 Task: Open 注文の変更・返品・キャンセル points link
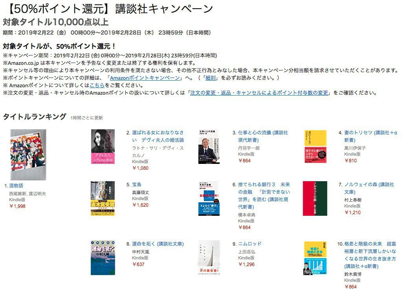(259, 93)
